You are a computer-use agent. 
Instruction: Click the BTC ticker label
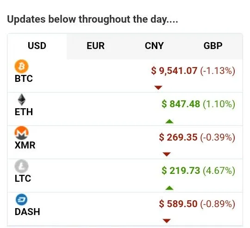(24, 79)
